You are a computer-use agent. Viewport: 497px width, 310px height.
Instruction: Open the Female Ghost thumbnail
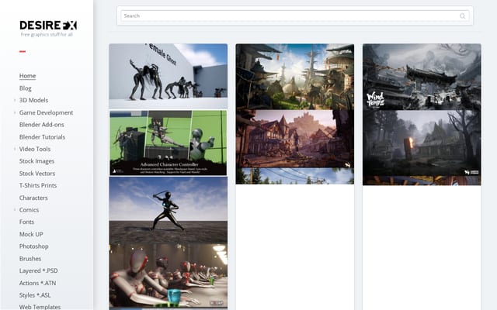click(x=169, y=76)
